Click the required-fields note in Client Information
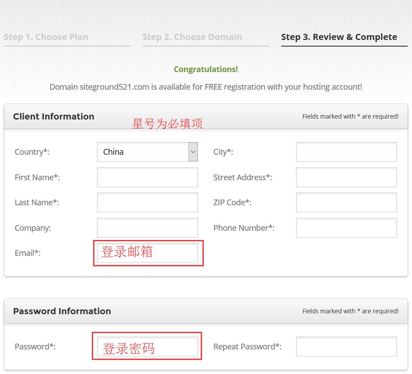The width and height of the screenshot is (412, 374). click(350, 116)
